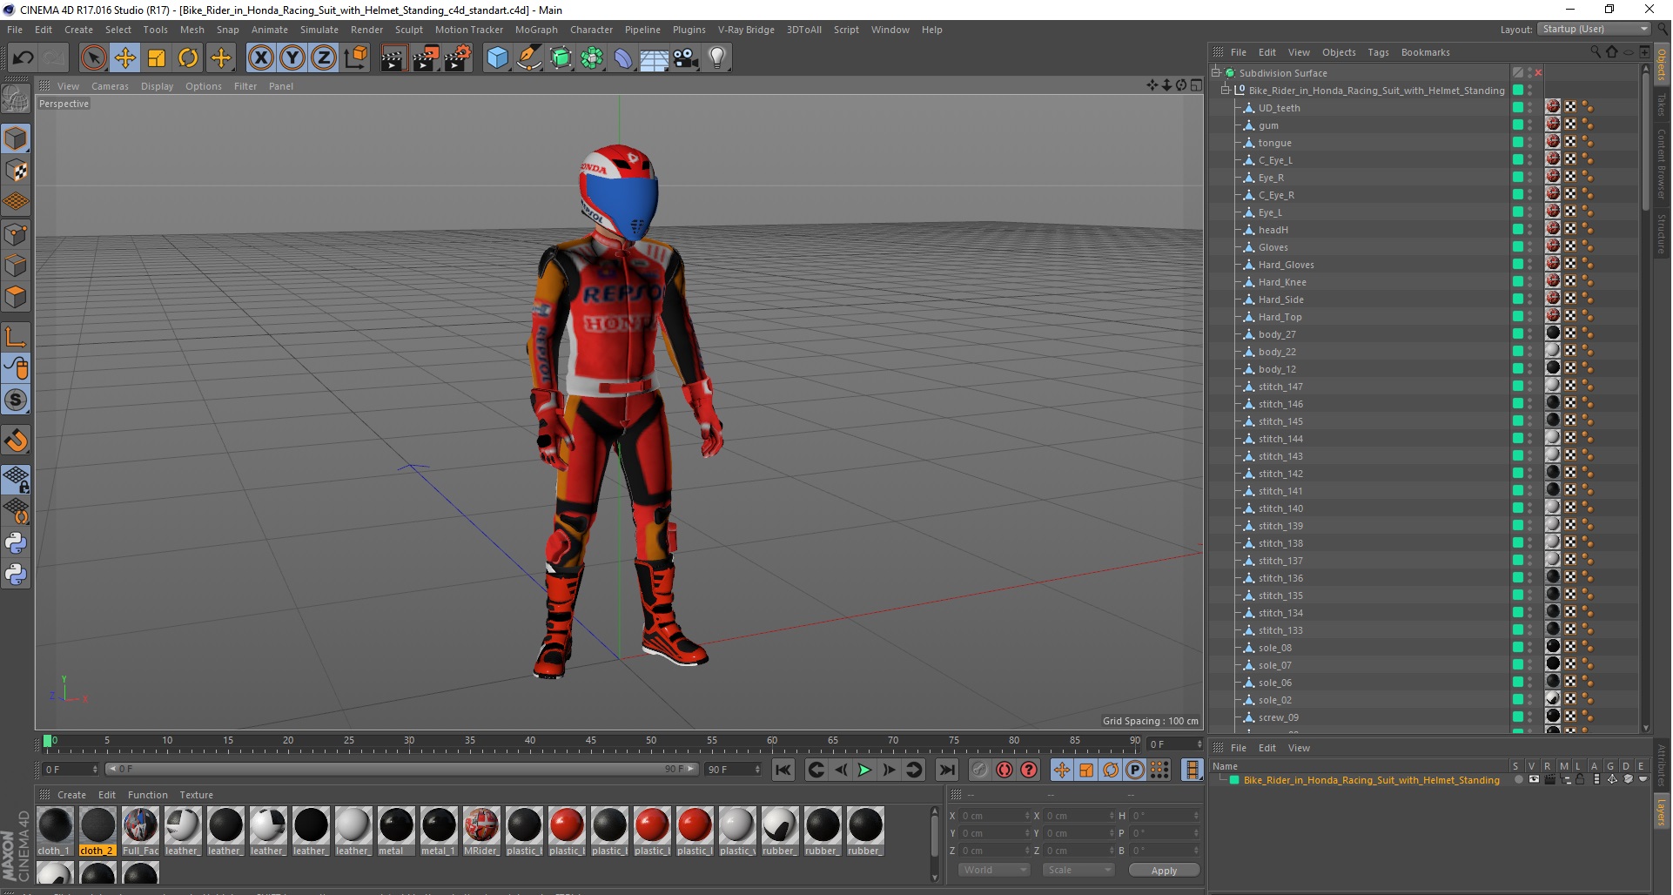Open the Simulate menu
This screenshot has height=895, width=1673.
[319, 30]
